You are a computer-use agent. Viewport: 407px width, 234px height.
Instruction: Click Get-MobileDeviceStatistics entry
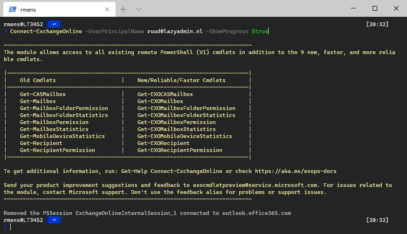pyautogui.click(x=62, y=136)
